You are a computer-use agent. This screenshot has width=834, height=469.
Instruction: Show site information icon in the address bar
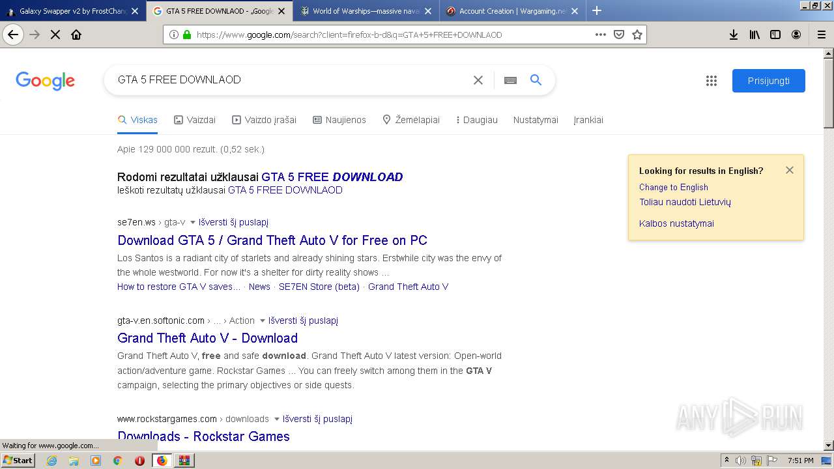point(173,35)
